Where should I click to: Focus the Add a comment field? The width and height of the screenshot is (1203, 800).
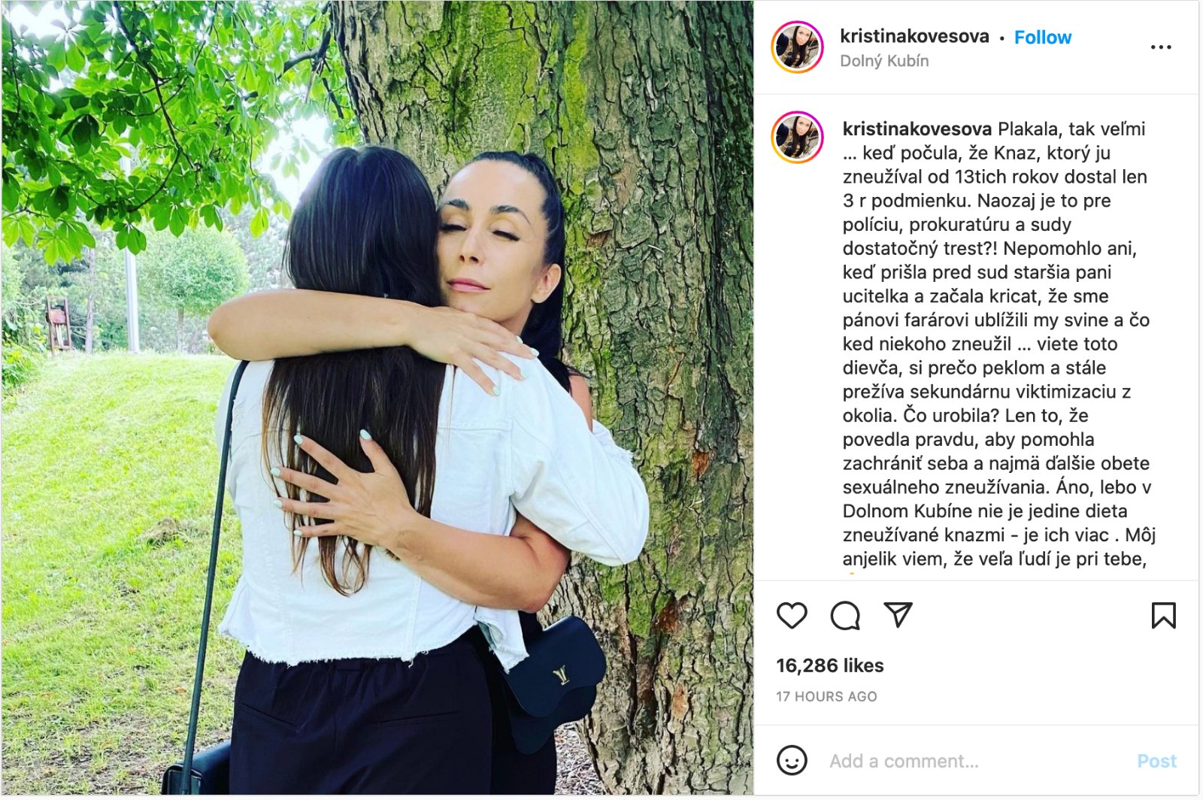pyautogui.click(x=977, y=761)
